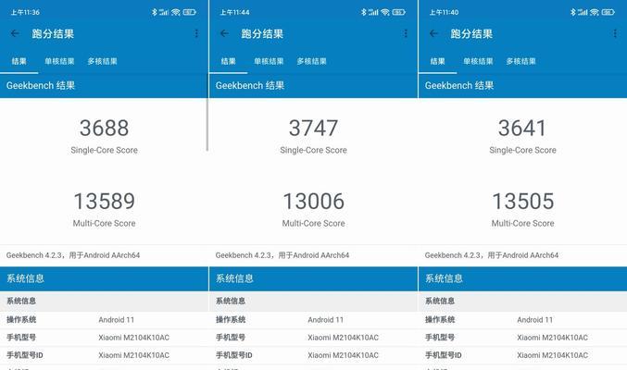Tap signal bars icon in 11:44 status bar
The image size is (627, 370).
(x=373, y=12)
